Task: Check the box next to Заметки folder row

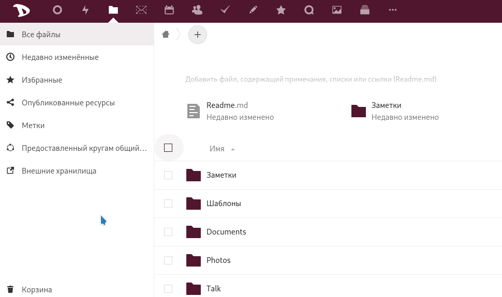Action: (x=168, y=175)
